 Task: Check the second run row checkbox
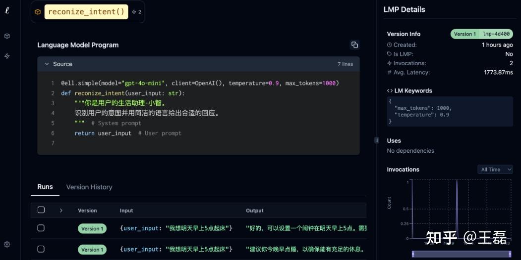coord(41,249)
